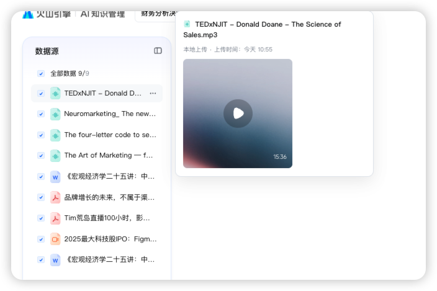The image size is (437, 291).
Task: Play the TEDxNJIT audio preview
Action: [x=238, y=114]
